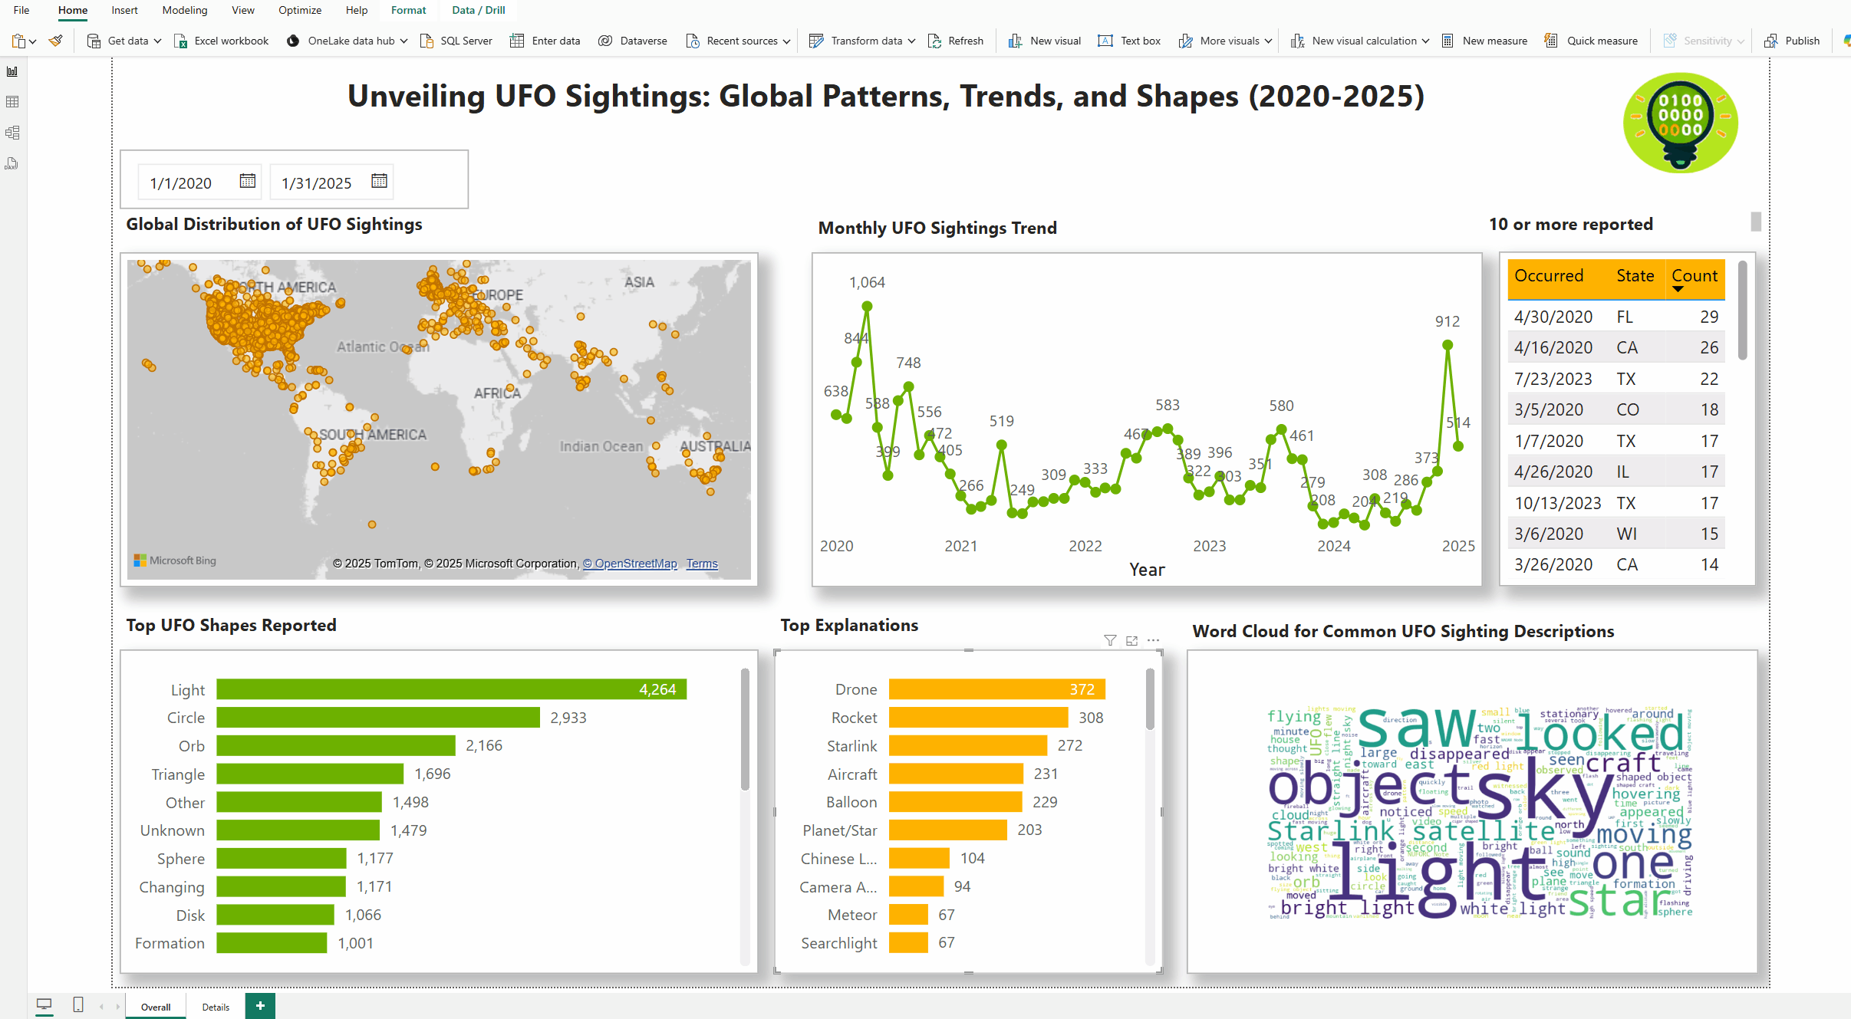Click the Publish button

coord(1792,41)
